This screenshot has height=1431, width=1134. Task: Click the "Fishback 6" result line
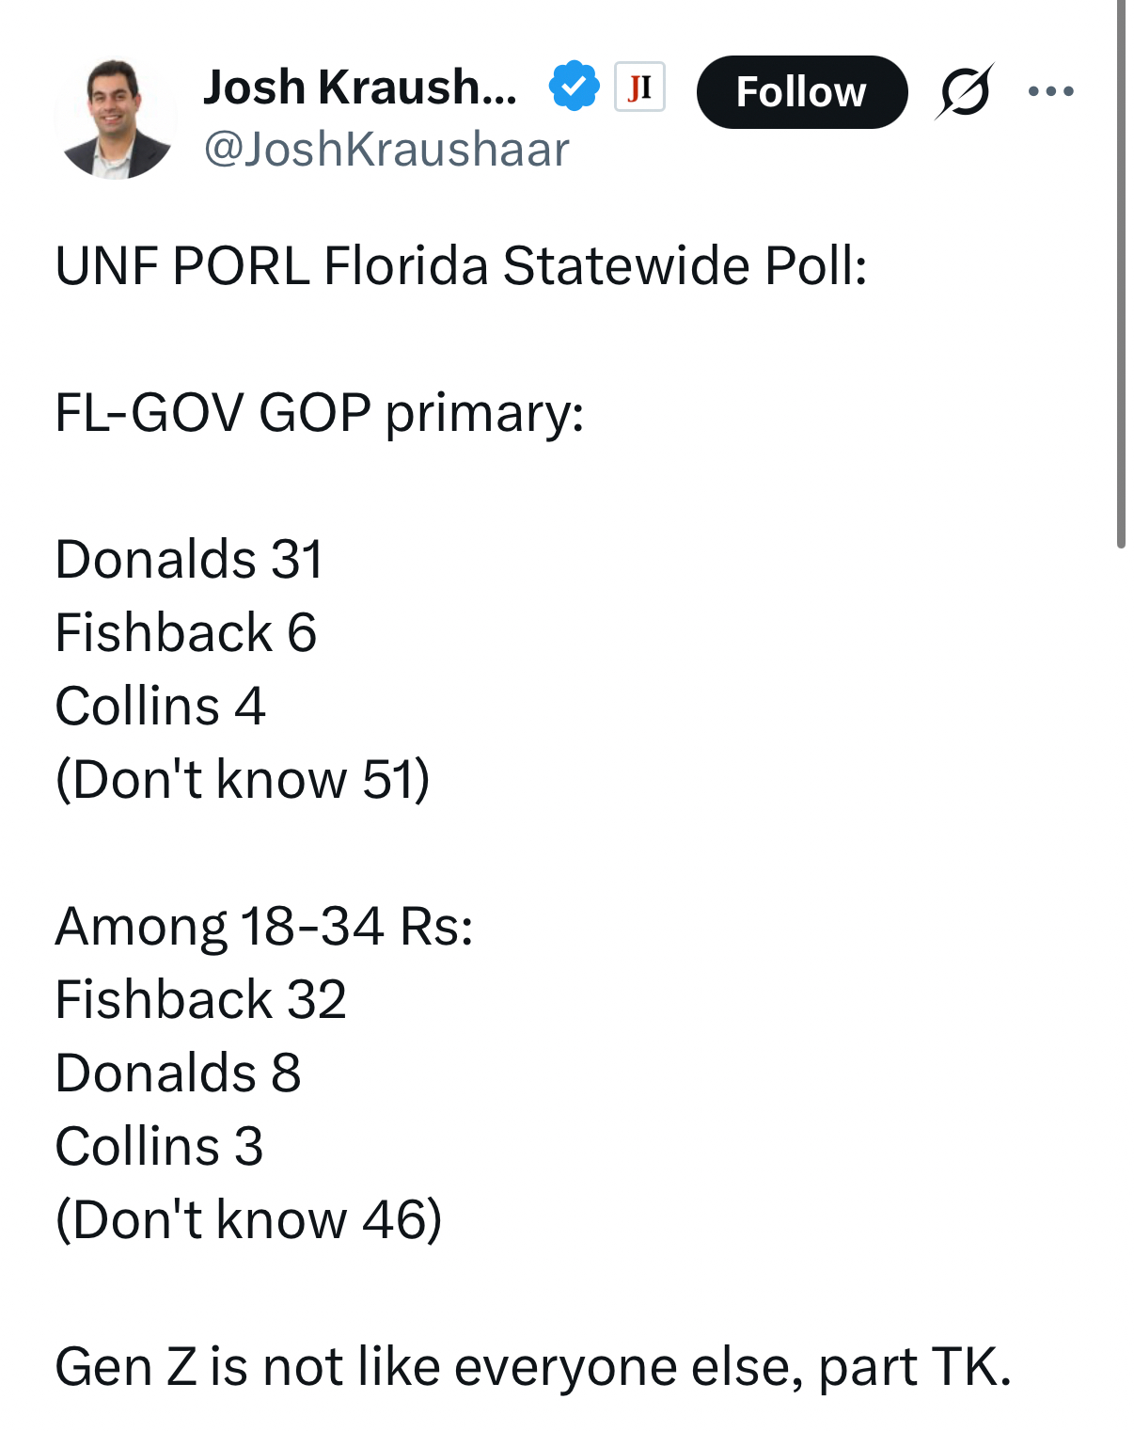(x=185, y=632)
